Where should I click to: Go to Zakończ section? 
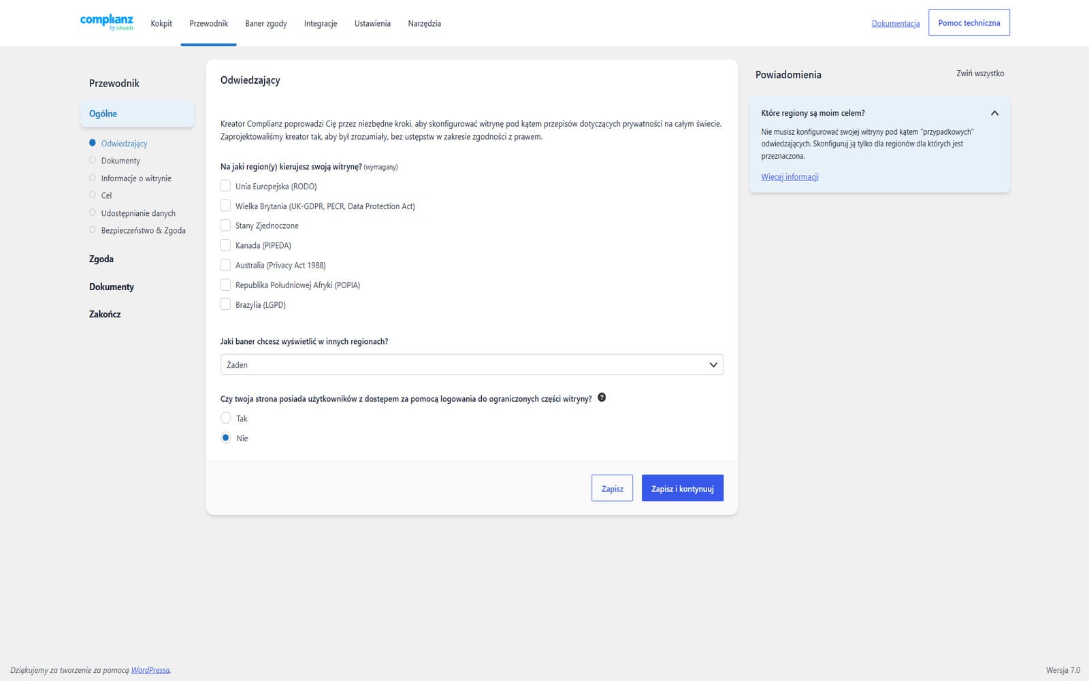105,314
